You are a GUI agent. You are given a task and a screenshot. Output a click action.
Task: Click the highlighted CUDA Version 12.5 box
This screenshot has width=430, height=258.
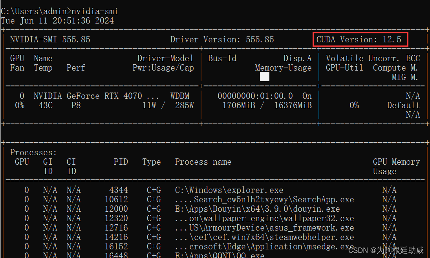click(x=360, y=39)
